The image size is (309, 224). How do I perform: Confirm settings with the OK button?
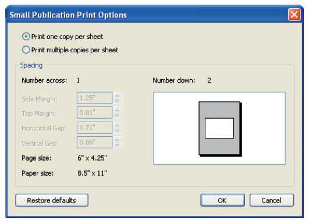[x=223, y=200]
